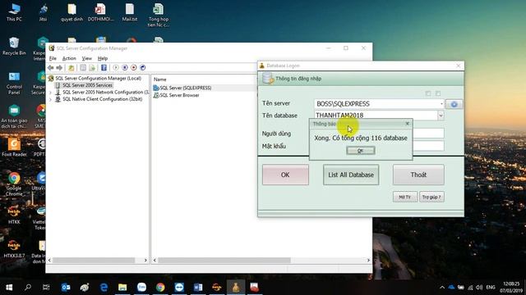Screen dimensions: 526x295
Task: Click the List All Database button
Action: 351,175
